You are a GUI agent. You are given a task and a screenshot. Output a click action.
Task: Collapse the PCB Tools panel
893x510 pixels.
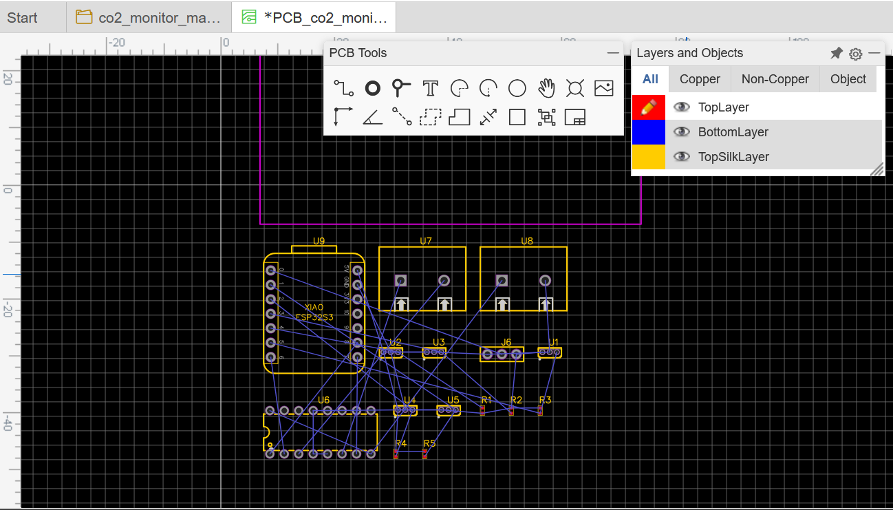pyautogui.click(x=613, y=53)
